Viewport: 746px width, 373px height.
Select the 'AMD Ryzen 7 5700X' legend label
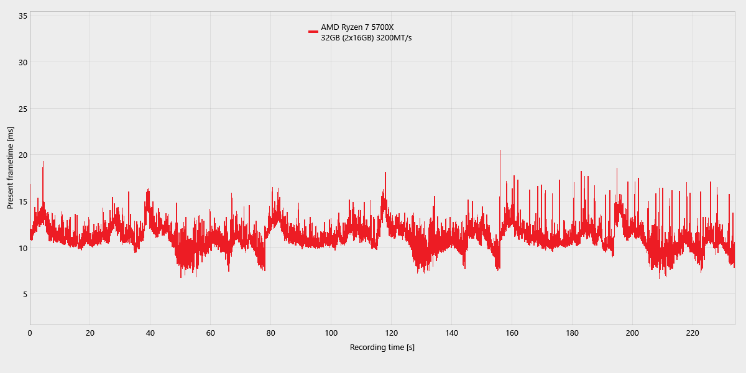tap(357, 27)
